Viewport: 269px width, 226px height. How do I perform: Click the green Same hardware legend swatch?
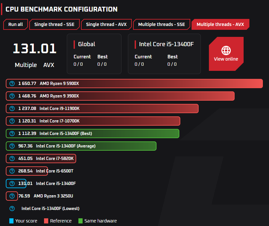(80, 221)
